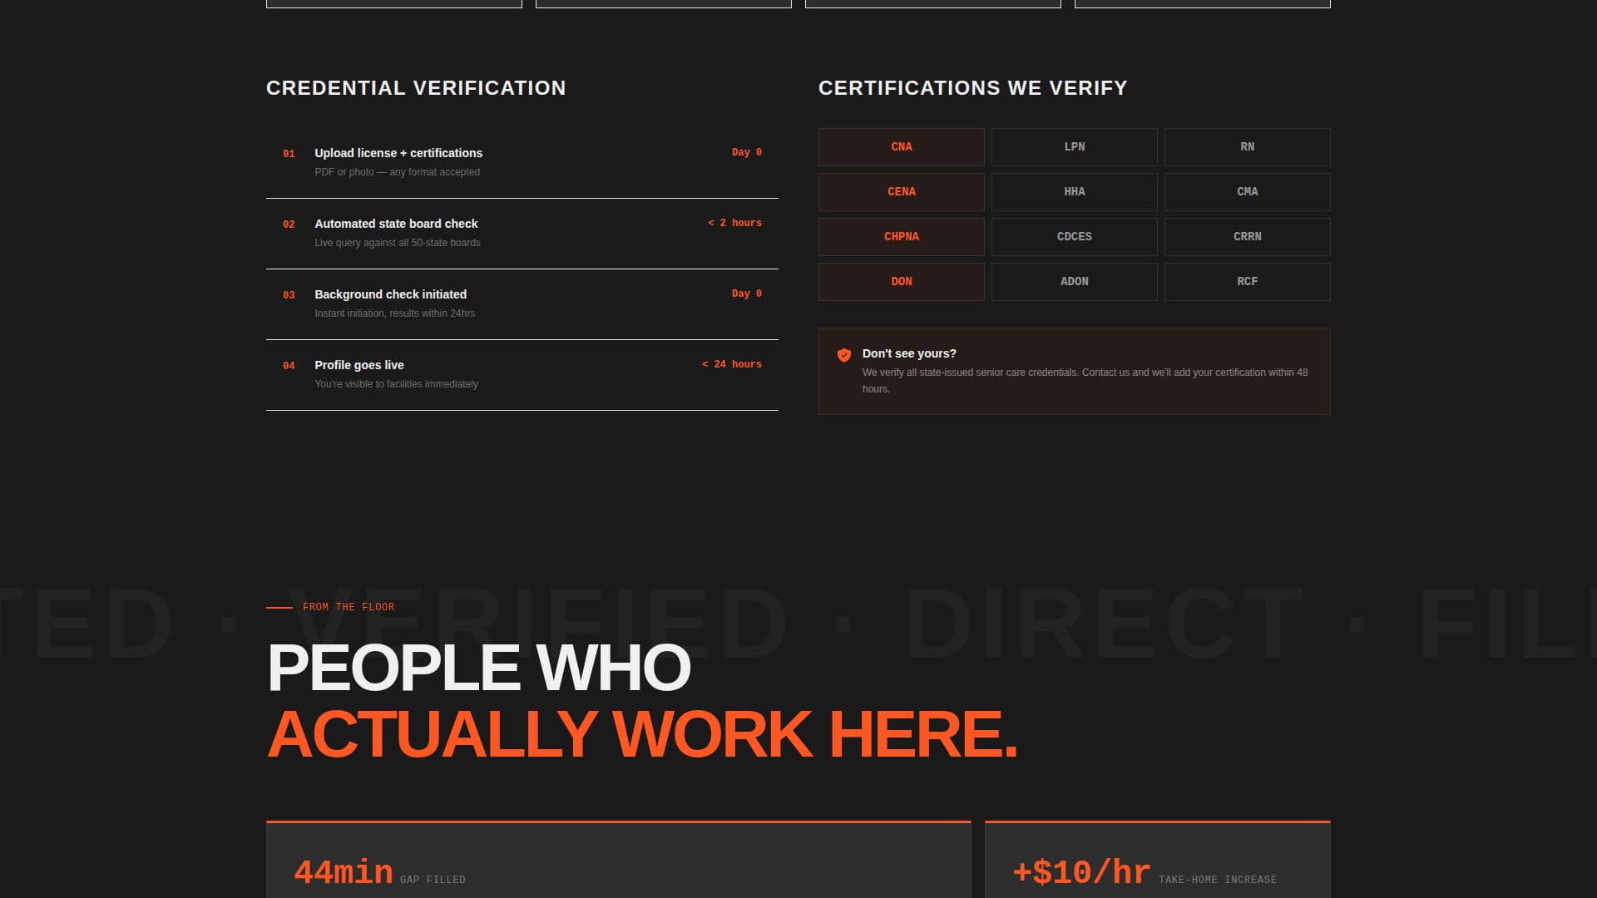The image size is (1597, 898).
Task: Pick the CRRN certification tile
Action: pyautogui.click(x=1248, y=237)
